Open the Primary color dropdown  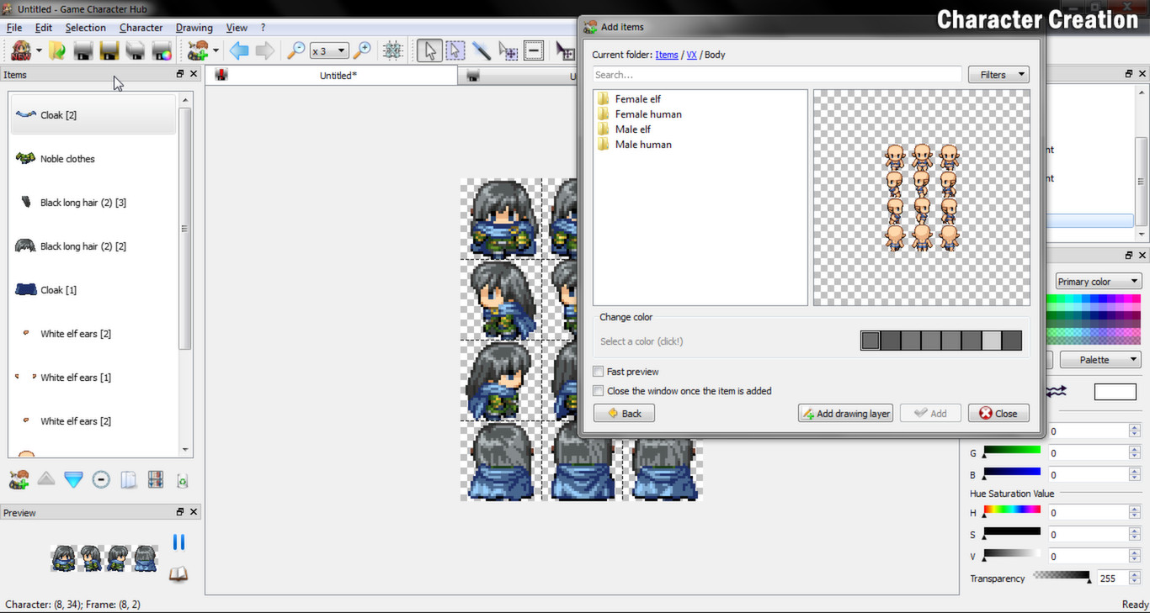(1098, 280)
